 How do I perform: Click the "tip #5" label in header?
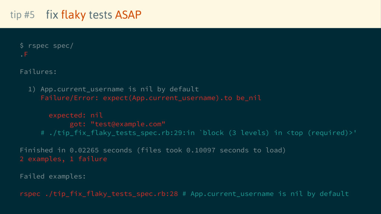pos(22,14)
